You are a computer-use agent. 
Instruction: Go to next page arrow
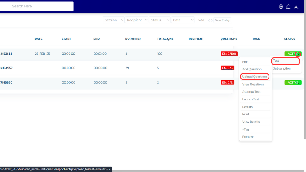click(x=212, y=20)
